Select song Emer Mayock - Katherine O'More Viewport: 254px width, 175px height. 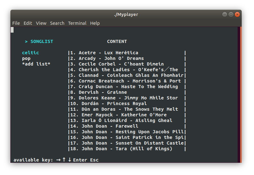coord(118,115)
